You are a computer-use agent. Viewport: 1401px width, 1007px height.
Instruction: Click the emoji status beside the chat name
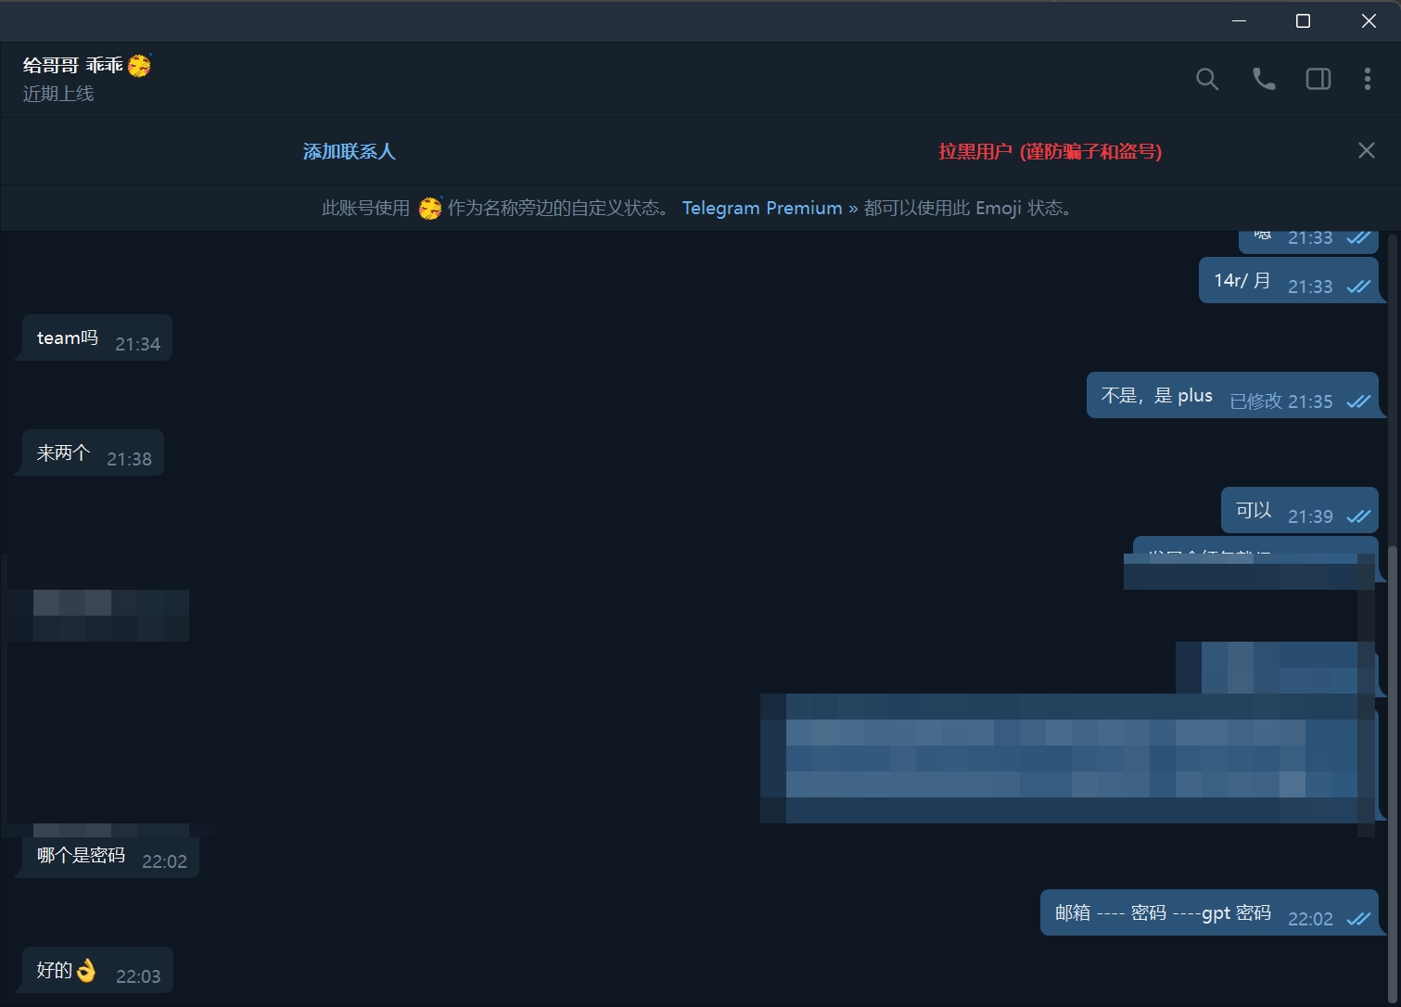[x=139, y=66]
